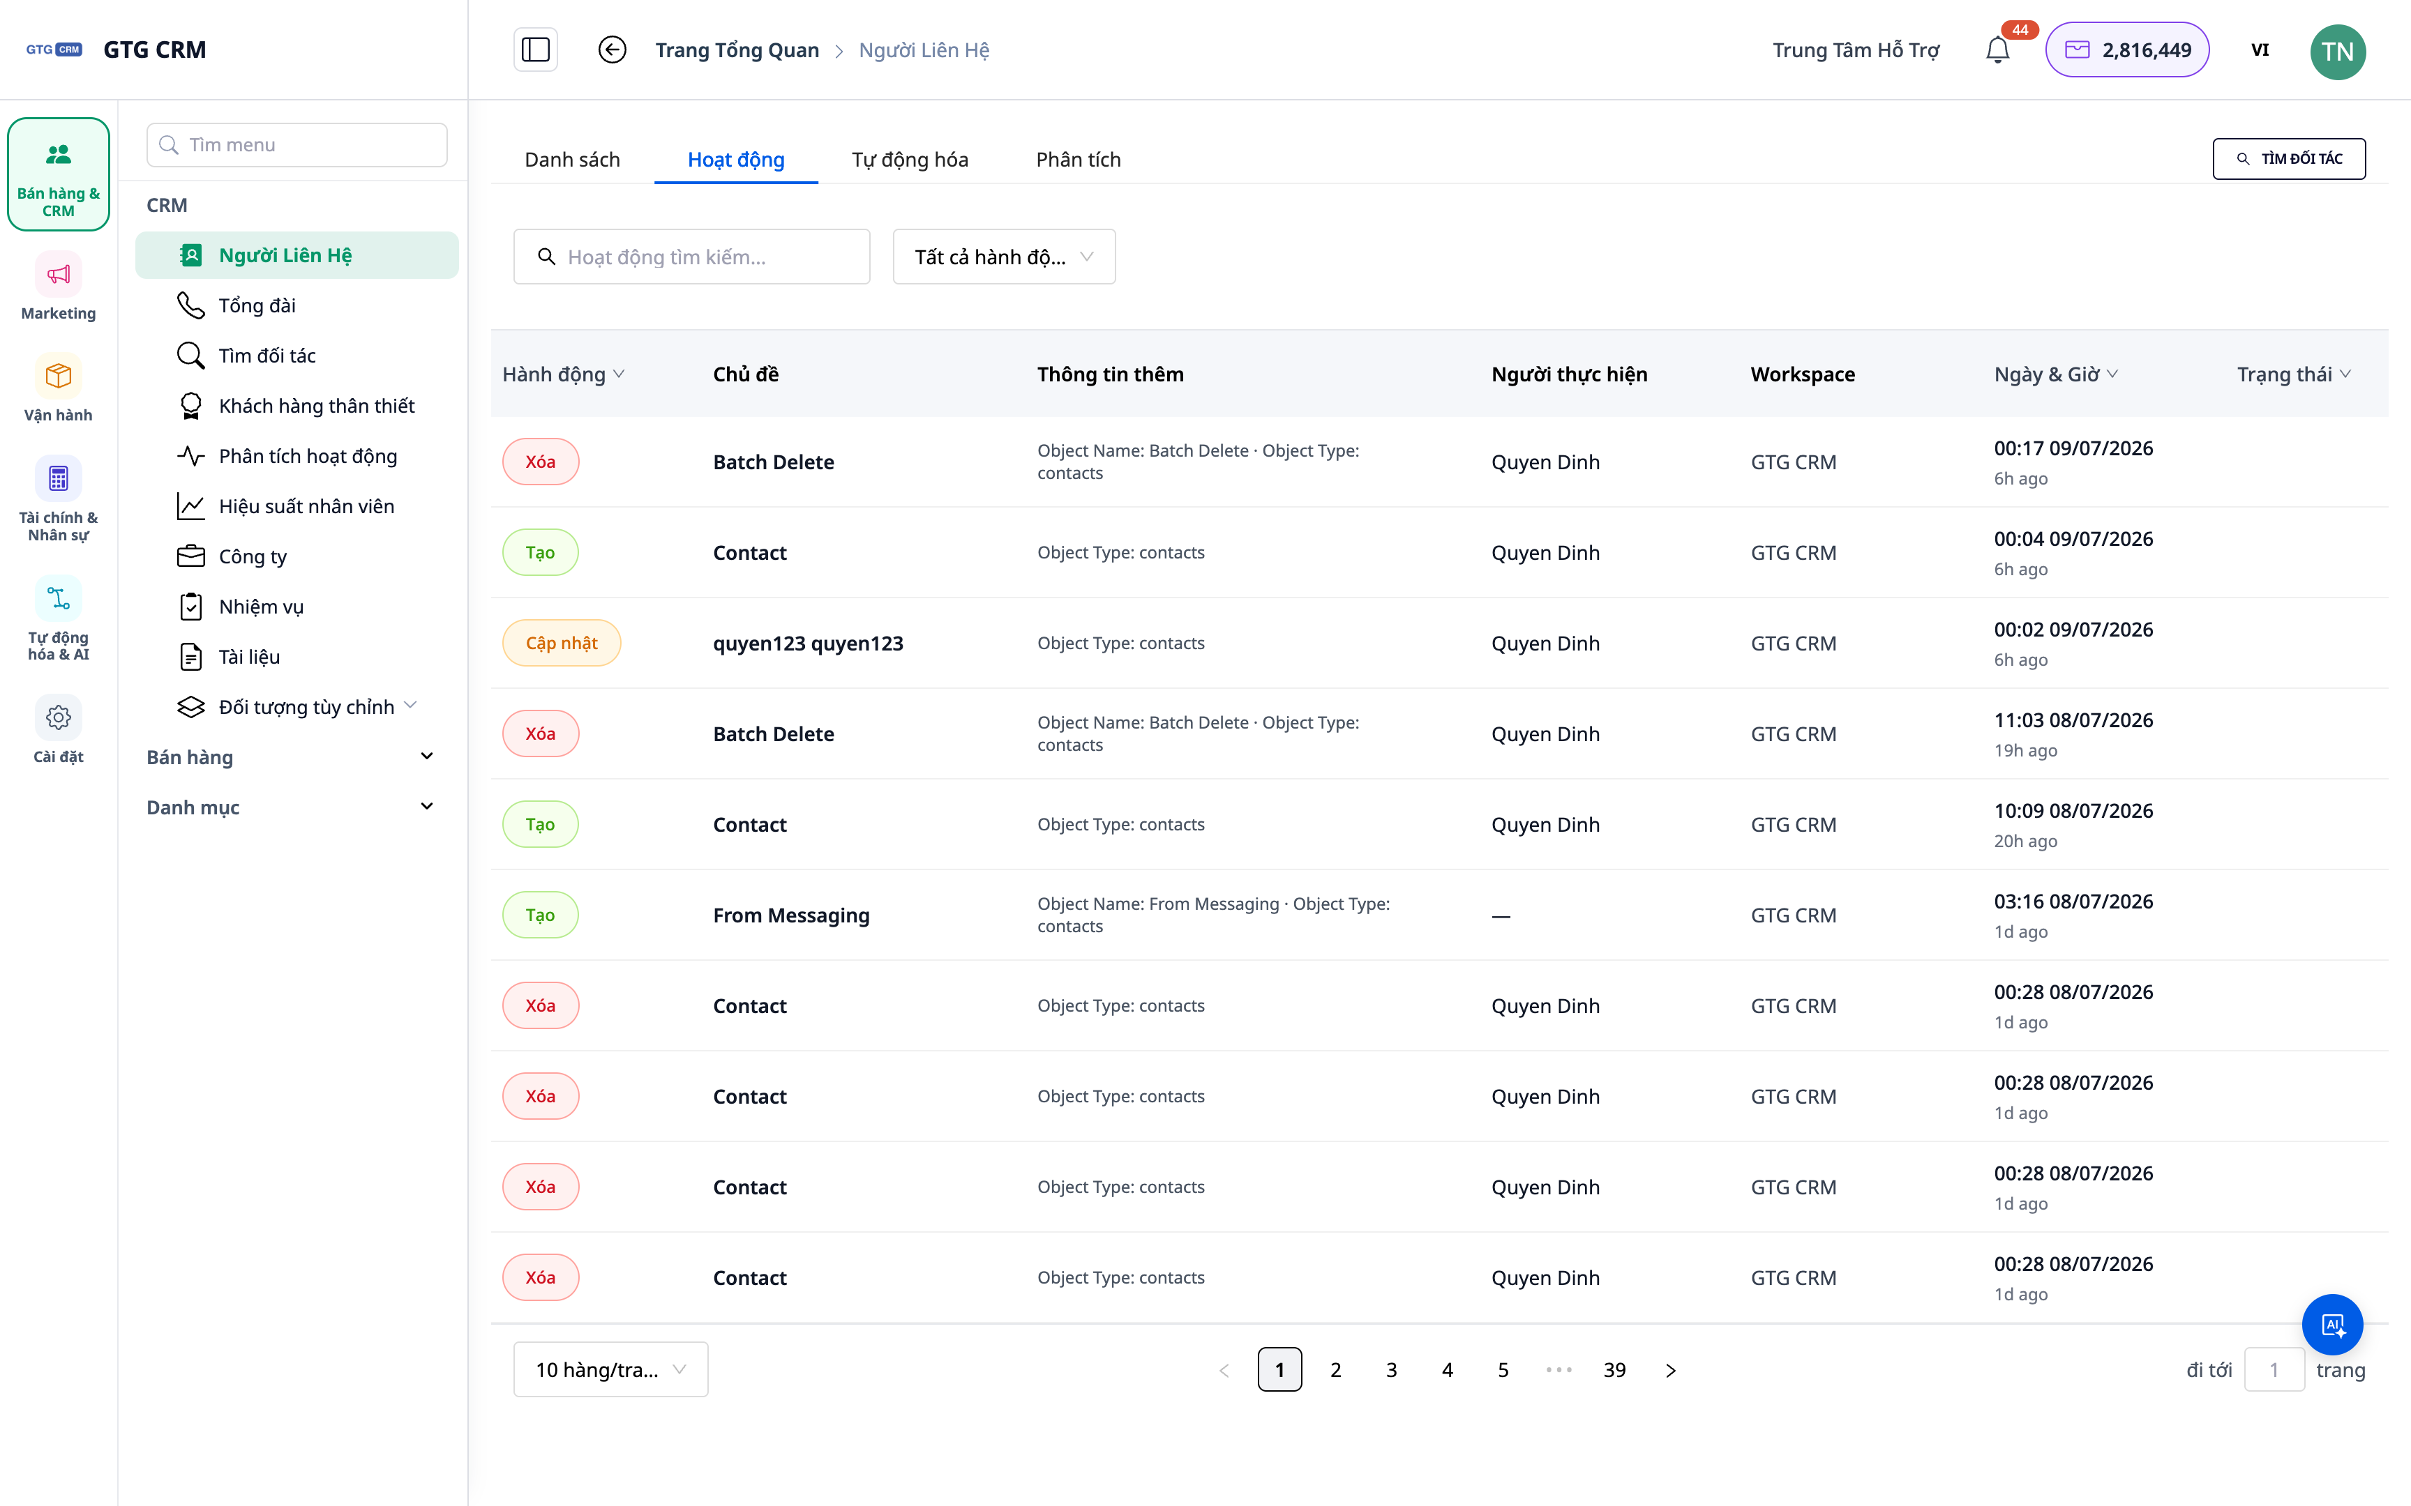2411x1506 pixels.
Task: Click the 10:09 08/07/2026 timestamp
Action: [x=2072, y=809]
